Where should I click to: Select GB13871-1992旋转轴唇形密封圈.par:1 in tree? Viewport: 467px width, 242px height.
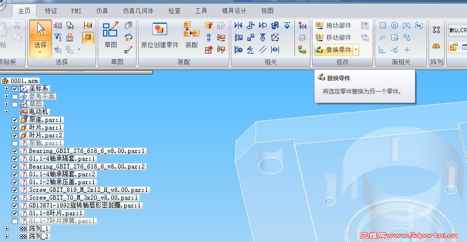[x=82, y=205]
